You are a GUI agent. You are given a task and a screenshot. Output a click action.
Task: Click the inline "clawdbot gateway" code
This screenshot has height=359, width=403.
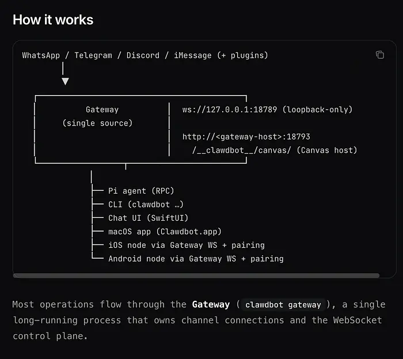coord(282,305)
